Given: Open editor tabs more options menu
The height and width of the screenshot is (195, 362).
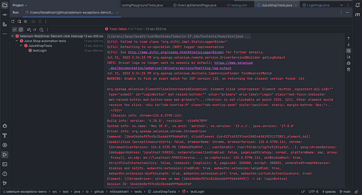Looking at the screenshot, I should [x=348, y=5].
